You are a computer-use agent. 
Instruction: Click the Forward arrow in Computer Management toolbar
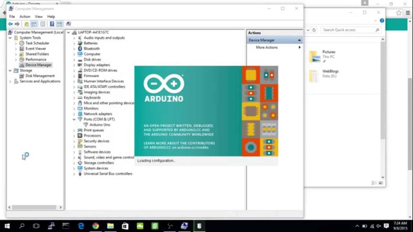click(17, 24)
